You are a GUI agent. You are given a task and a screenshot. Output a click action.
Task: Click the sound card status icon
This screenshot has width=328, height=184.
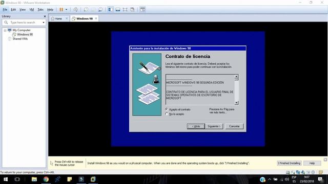point(303,172)
